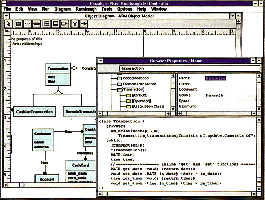Click the Attribute folder icon in tree

coord(128,95)
